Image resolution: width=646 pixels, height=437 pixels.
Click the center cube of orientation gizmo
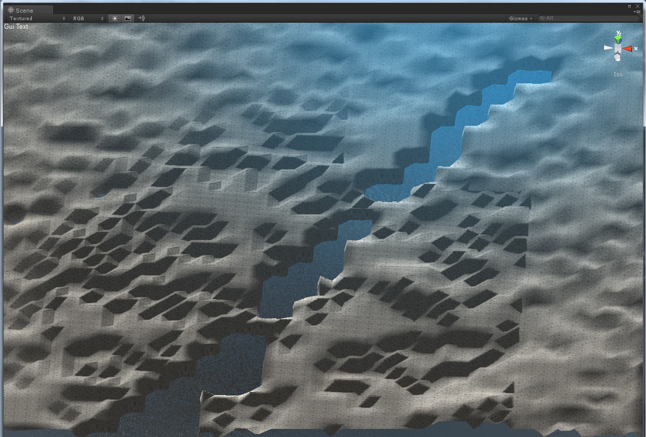click(618, 48)
